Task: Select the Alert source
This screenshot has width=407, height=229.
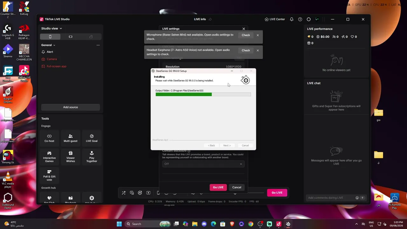Action: point(47,52)
